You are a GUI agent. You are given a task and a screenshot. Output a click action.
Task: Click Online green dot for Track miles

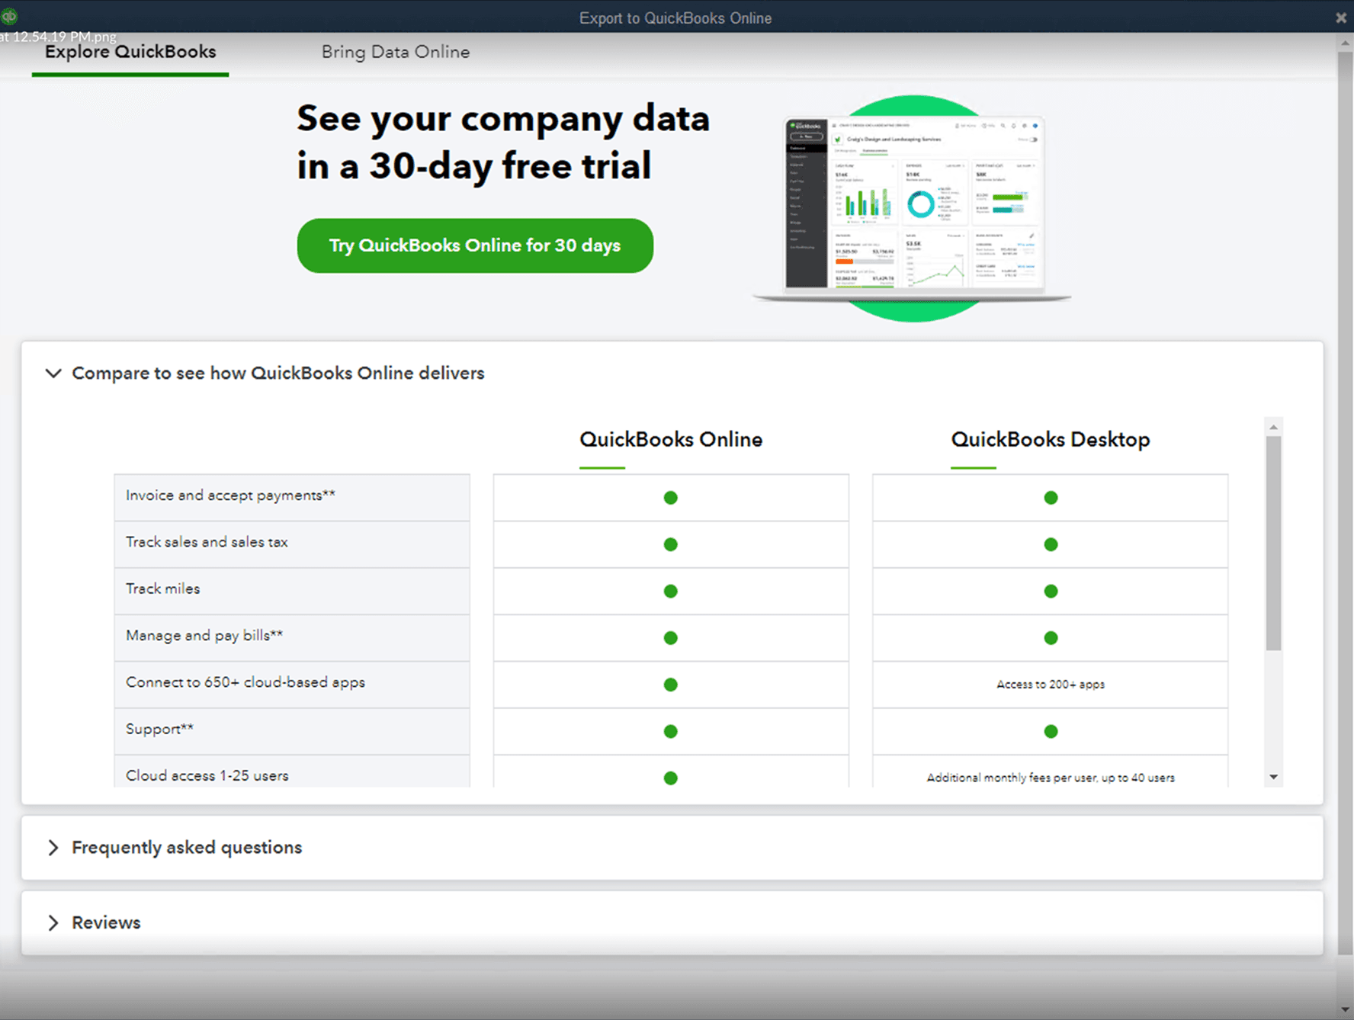(671, 591)
